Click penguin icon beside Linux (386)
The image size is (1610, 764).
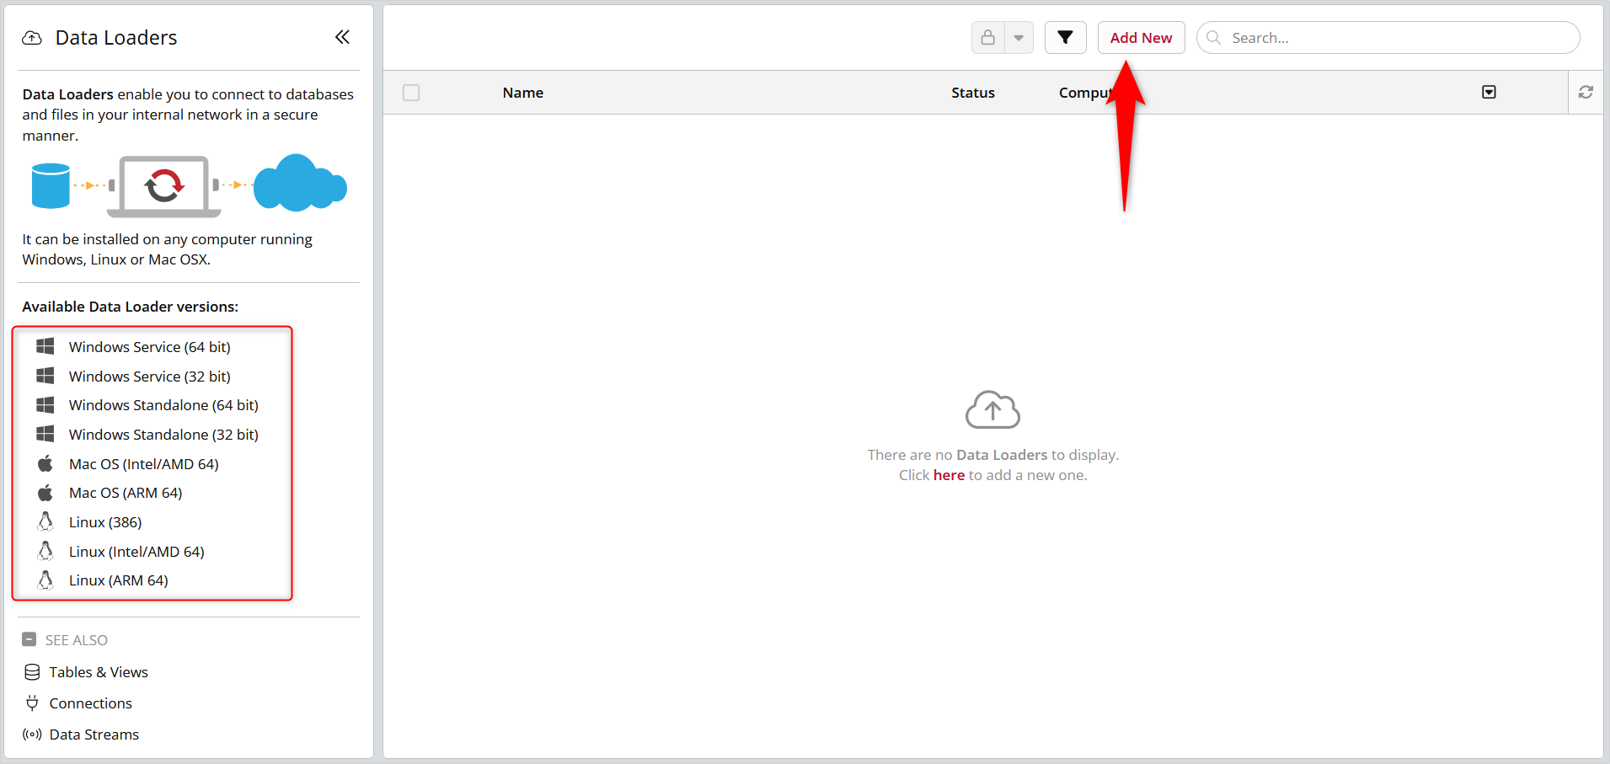[x=45, y=521]
